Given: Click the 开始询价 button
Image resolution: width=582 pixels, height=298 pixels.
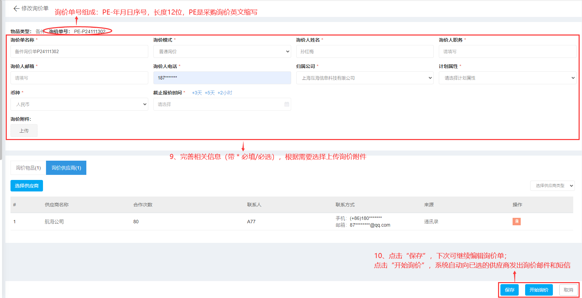Looking at the screenshot, I should pyautogui.click(x=539, y=290).
